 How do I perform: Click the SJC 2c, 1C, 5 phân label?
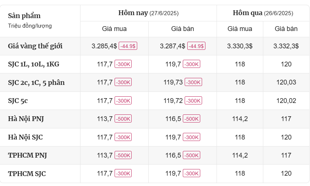pyautogui.click(x=36, y=83)
